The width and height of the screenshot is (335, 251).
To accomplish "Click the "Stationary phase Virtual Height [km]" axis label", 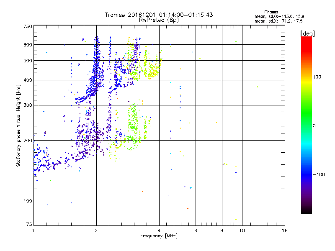I will coord(18,125).
